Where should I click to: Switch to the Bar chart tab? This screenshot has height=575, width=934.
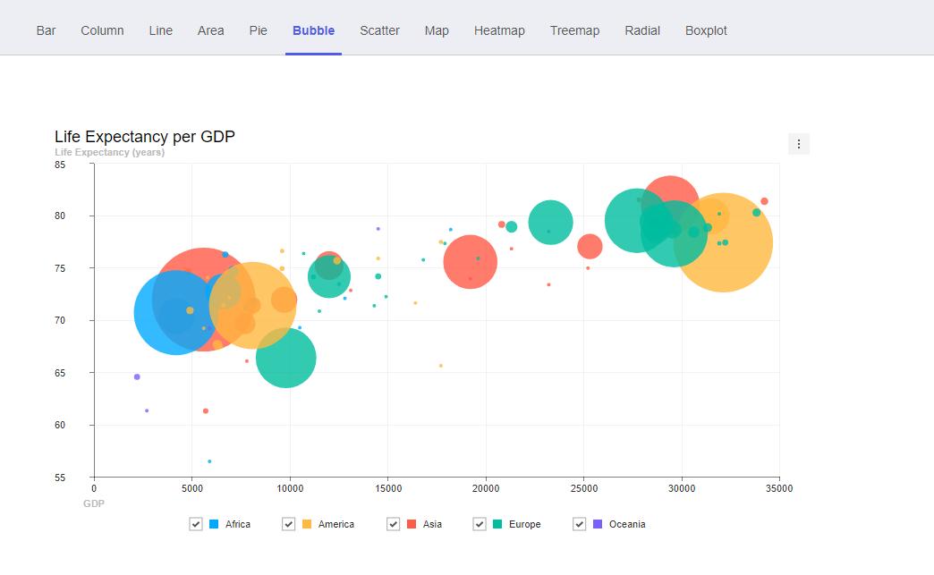coord(47,30)
